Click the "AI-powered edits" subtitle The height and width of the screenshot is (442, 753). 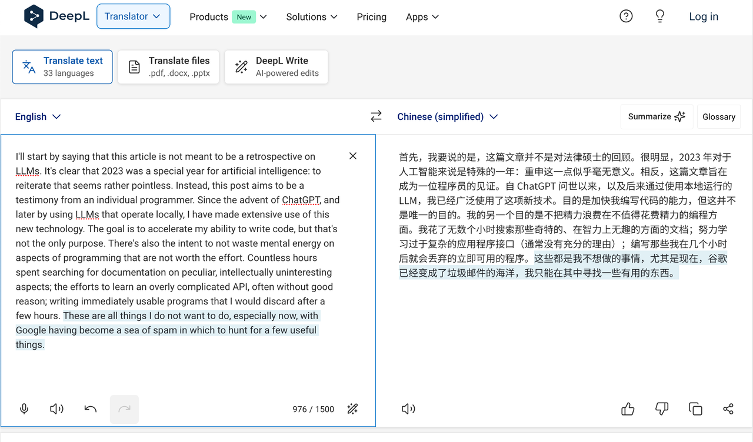[x=287, y=73]
